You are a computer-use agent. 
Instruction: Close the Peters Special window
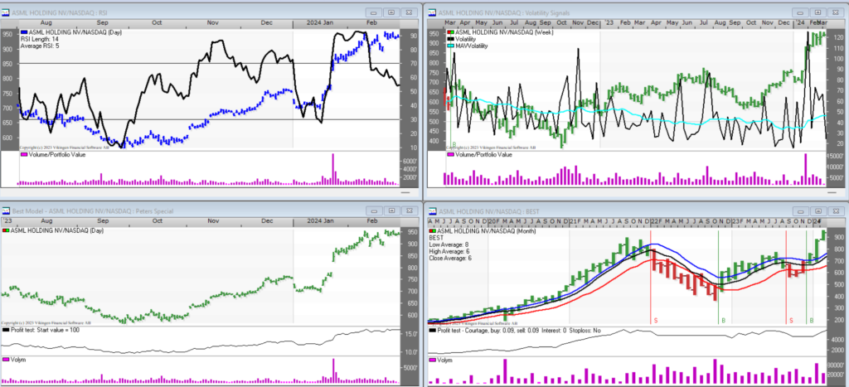pyautogui.click(x=410, y=211)
